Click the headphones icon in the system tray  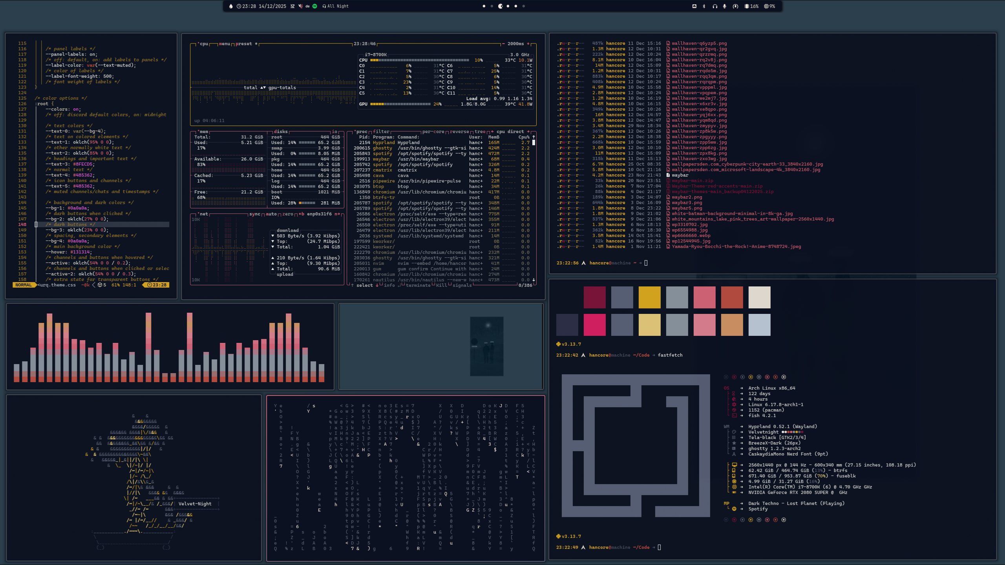[x=715, y=6]
